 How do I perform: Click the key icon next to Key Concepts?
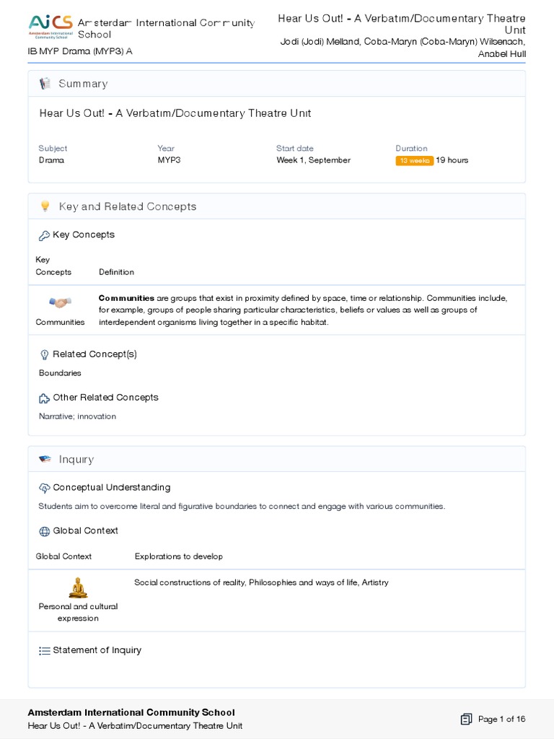coord(44,235)
